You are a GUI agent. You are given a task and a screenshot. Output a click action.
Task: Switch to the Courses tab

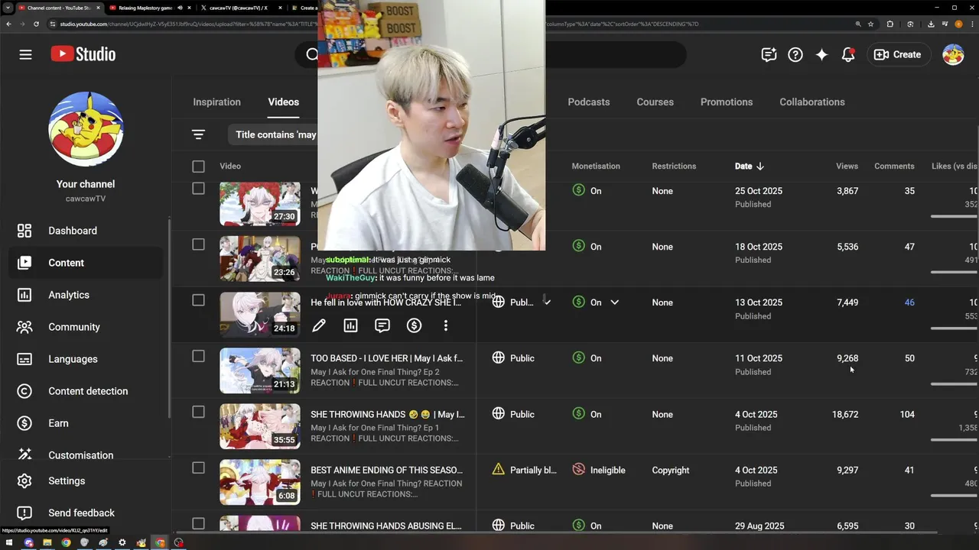655,102
